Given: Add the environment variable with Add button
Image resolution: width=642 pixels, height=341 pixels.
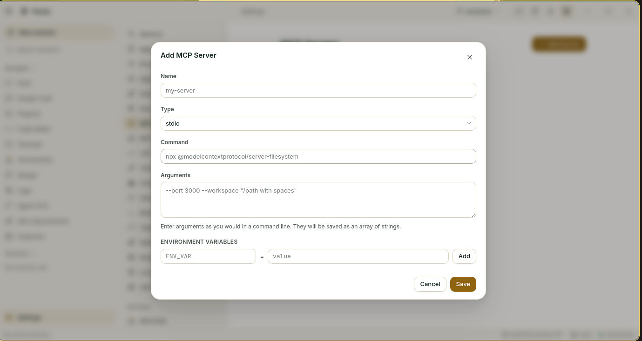Looking at the screenshot, I should pyautogui.click(x=464, y=256).
